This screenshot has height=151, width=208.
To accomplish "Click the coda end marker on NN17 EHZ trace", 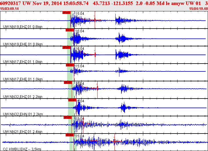I will [x=95, y=55].
